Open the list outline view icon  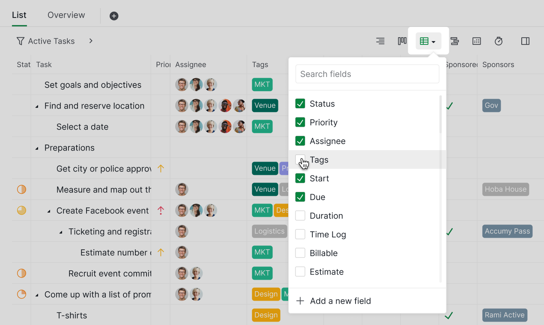(x=380, y=41)
